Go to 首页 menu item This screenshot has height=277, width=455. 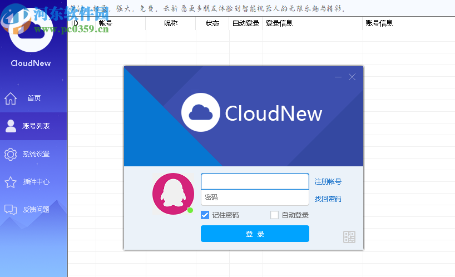click(33, 98)
